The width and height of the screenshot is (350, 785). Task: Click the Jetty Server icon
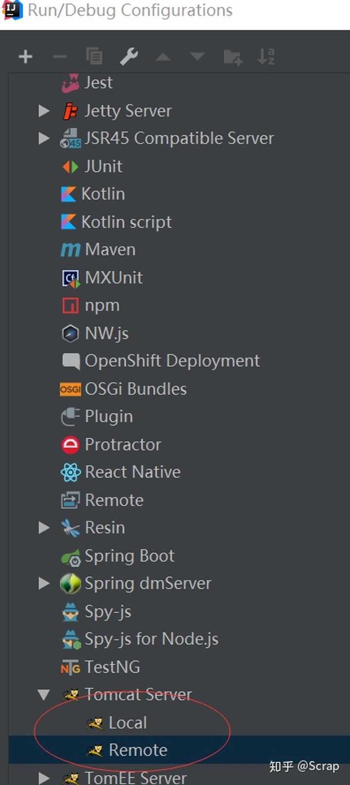pos(70,111)
